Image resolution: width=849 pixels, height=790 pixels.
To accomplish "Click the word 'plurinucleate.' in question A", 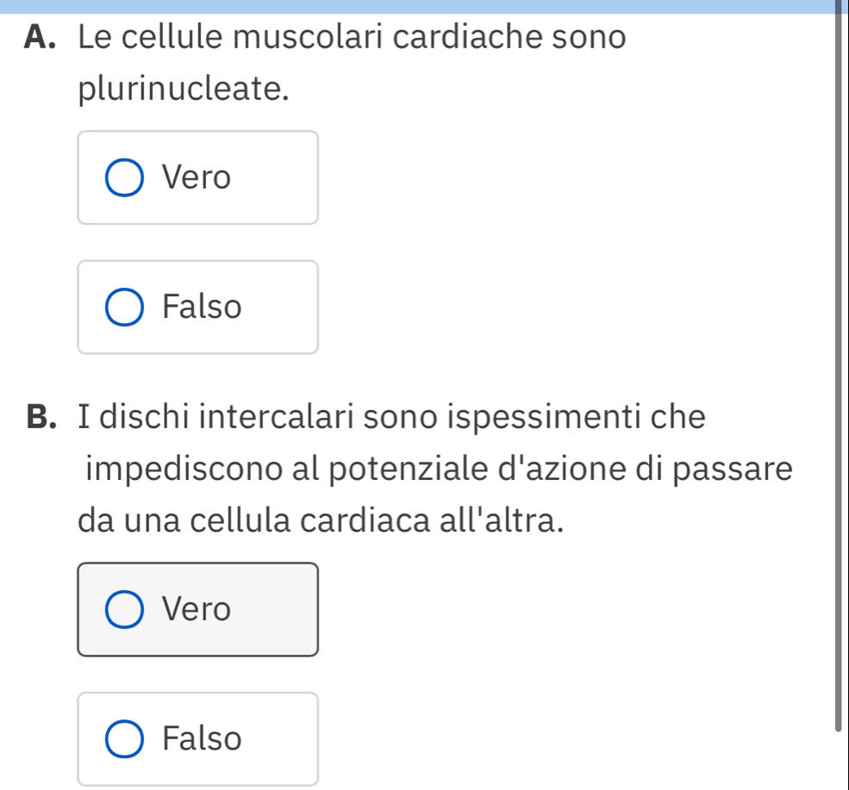I will coord(183,88).
